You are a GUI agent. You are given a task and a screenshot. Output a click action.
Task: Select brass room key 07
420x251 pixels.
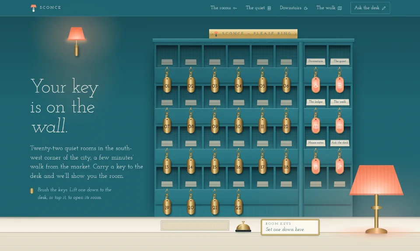pos(167,126)
